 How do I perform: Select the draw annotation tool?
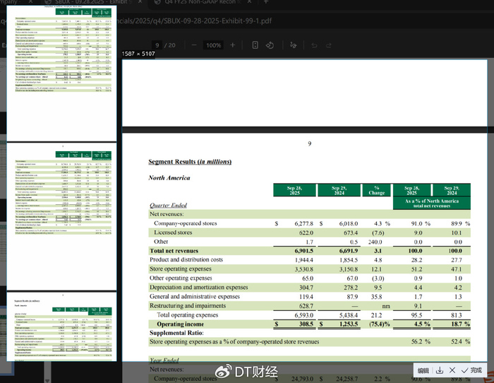(294, 45)
